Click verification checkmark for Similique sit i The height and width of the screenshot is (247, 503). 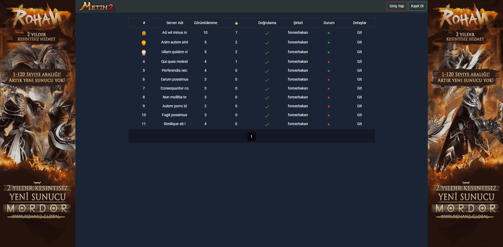coord(267,125)
